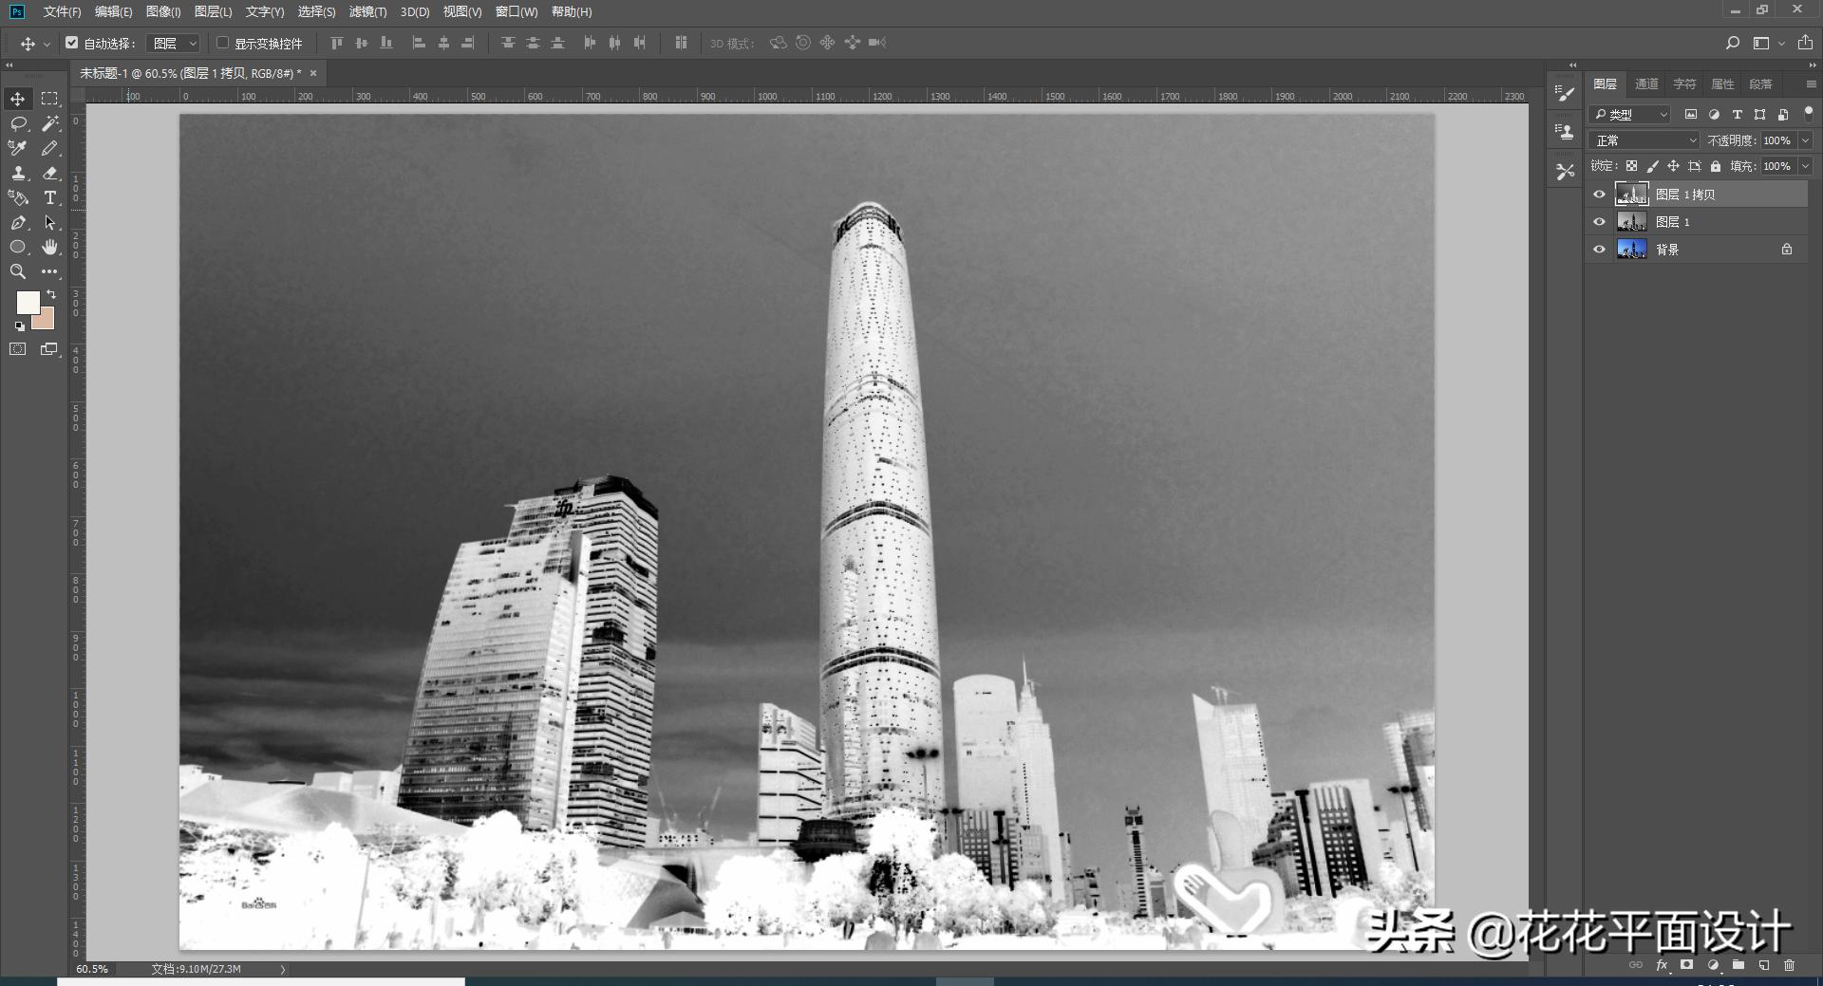Select the Clone Stamp tool
The height and width of the screenshot is (986, 1823).
point(17,173)
